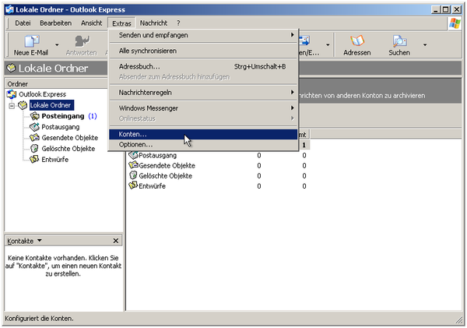The height and width of the screenshot is (328, 467).
Task: Expand Nachrichtenregeln submenu
Action: click(203, 93)
